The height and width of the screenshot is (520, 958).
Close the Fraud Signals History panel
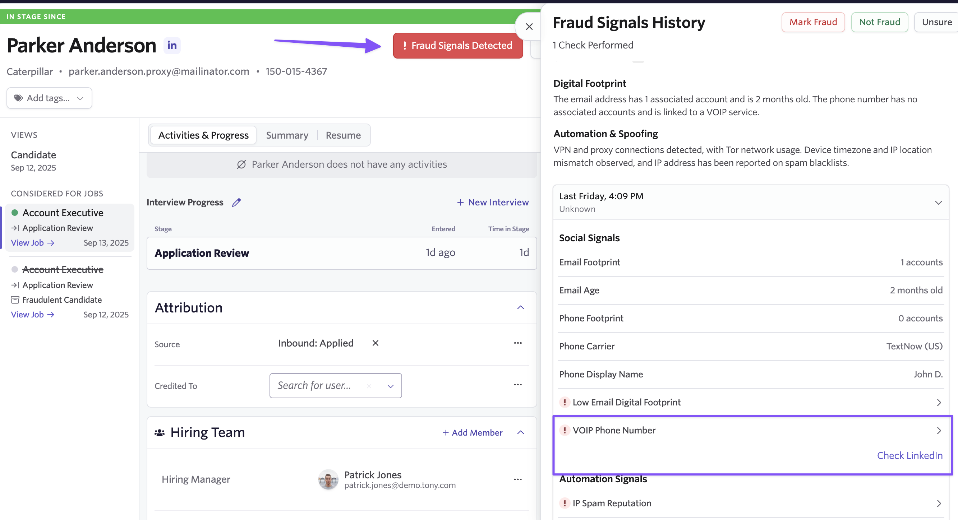[529, 26]
